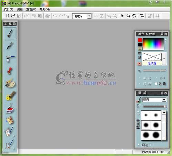Viewport: 172px width, 156px height.
Task: Click the print toolbar icon
Action: point(48,15)
